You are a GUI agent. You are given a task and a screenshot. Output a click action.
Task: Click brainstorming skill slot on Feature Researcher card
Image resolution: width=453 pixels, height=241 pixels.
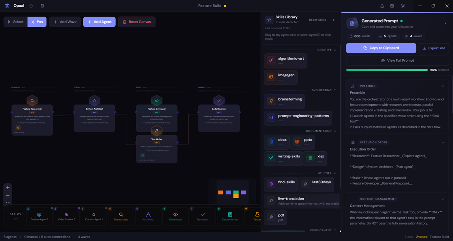pos(18,128)
